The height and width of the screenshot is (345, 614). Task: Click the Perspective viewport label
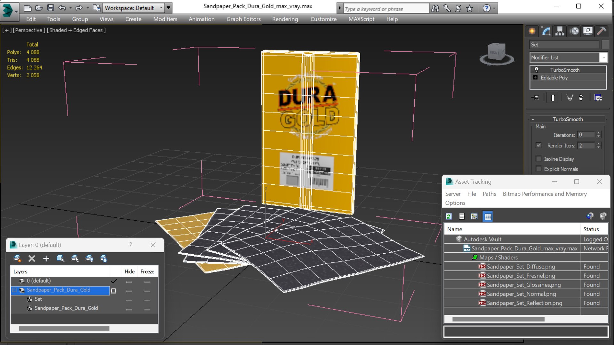pos(29,30)
